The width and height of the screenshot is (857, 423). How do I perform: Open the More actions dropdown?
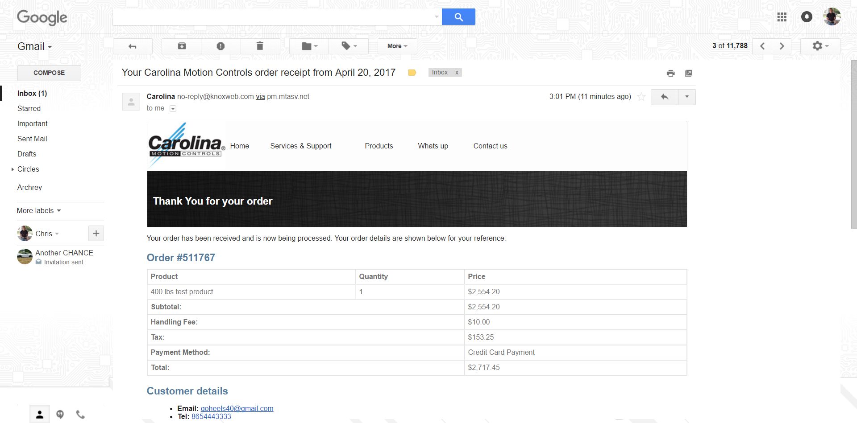[397, 46]
